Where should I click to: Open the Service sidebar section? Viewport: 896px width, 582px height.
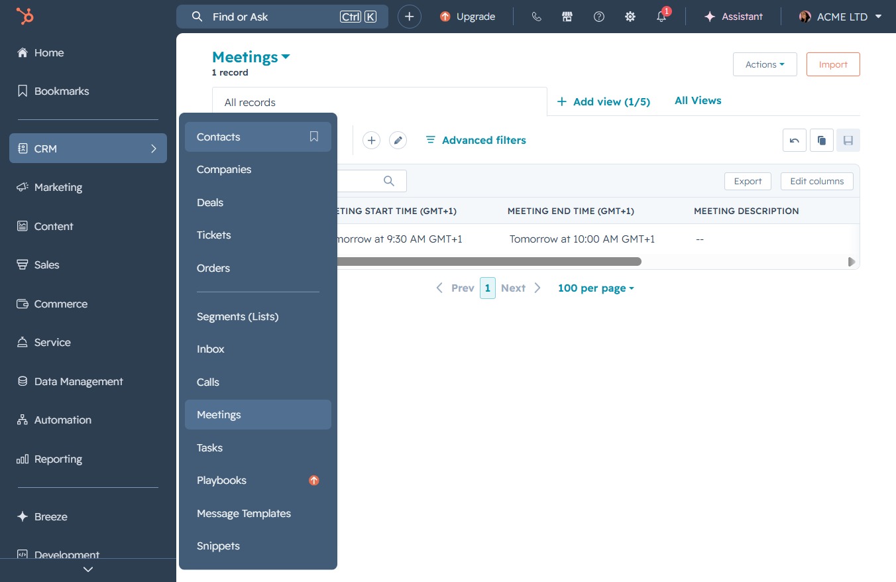88,343
